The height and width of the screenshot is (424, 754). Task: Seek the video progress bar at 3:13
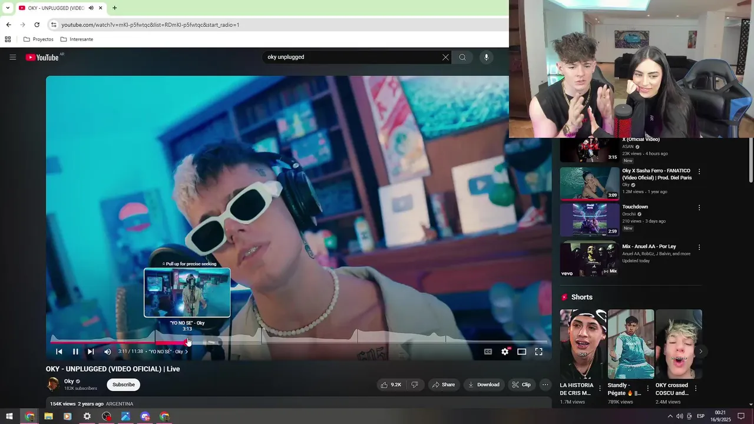pos(188,342)
